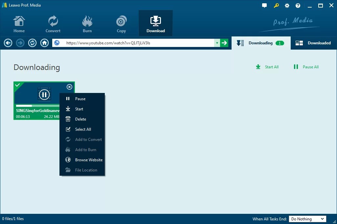Choose Select All from the context menu
The width and height of the screenshot is (337, 224).
[82, 129]
